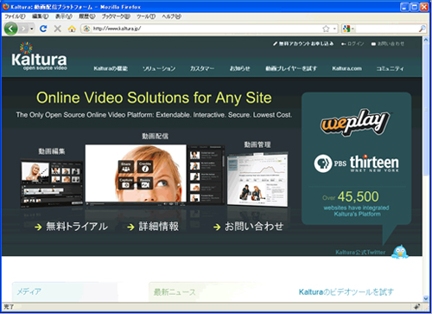This screenshot has height=314, width=432.
Task: Click the Stop loading X icon
Action: 58,29
